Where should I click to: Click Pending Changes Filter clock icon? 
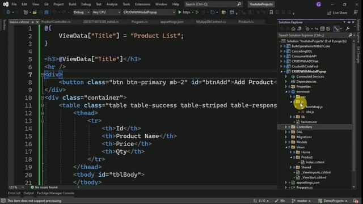click(307, 29)
